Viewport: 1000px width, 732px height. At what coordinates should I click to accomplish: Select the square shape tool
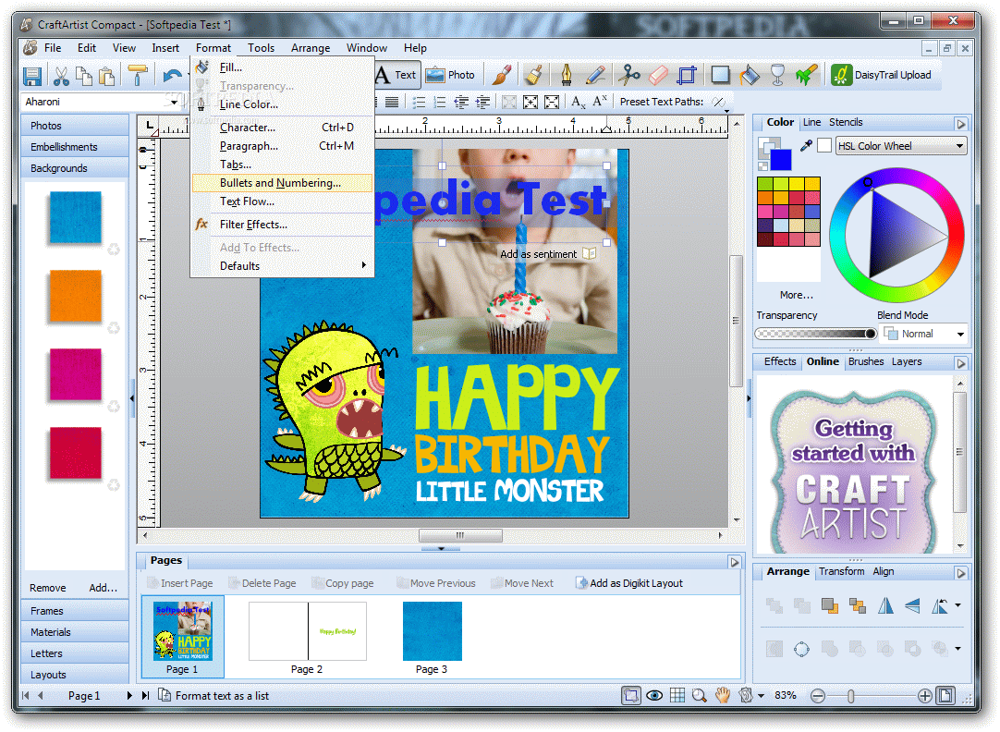[x=720, y=75]
